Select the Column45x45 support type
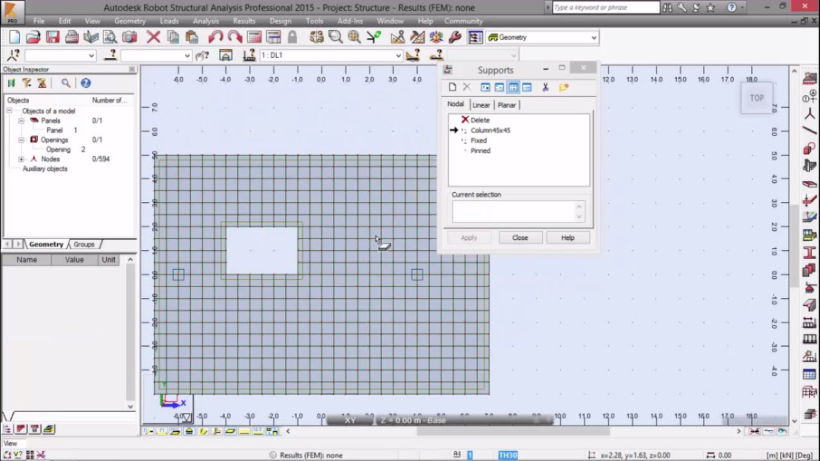 pyautogui.click(x=490, y=130)
